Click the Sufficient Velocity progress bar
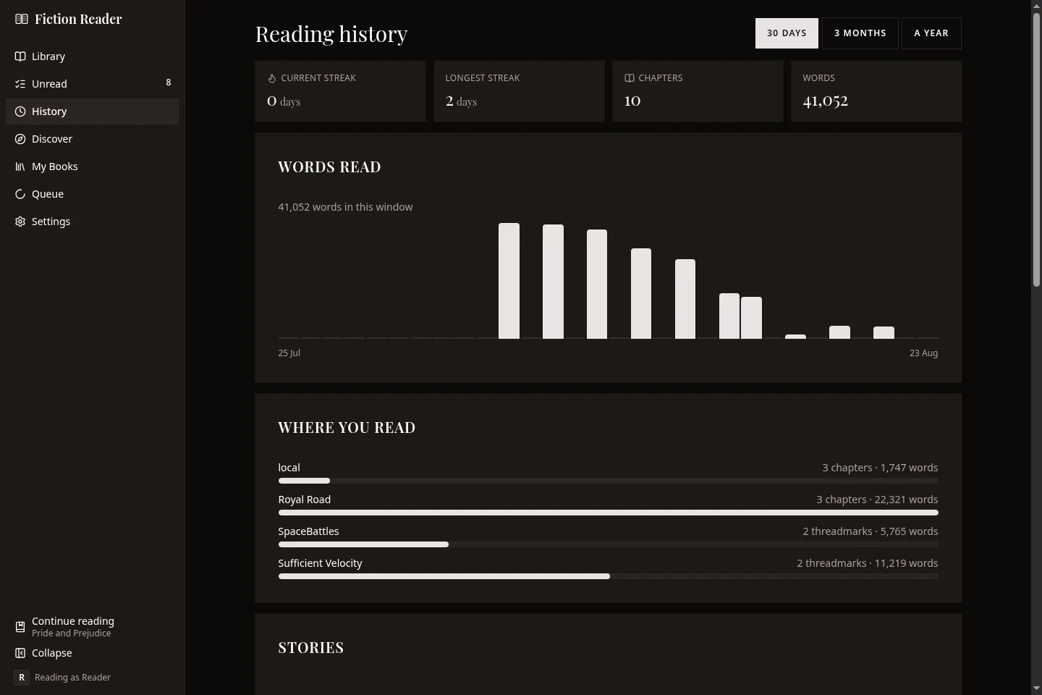Image resolution: width=1042 pixels, height=695 pixels. coord(608,576)
